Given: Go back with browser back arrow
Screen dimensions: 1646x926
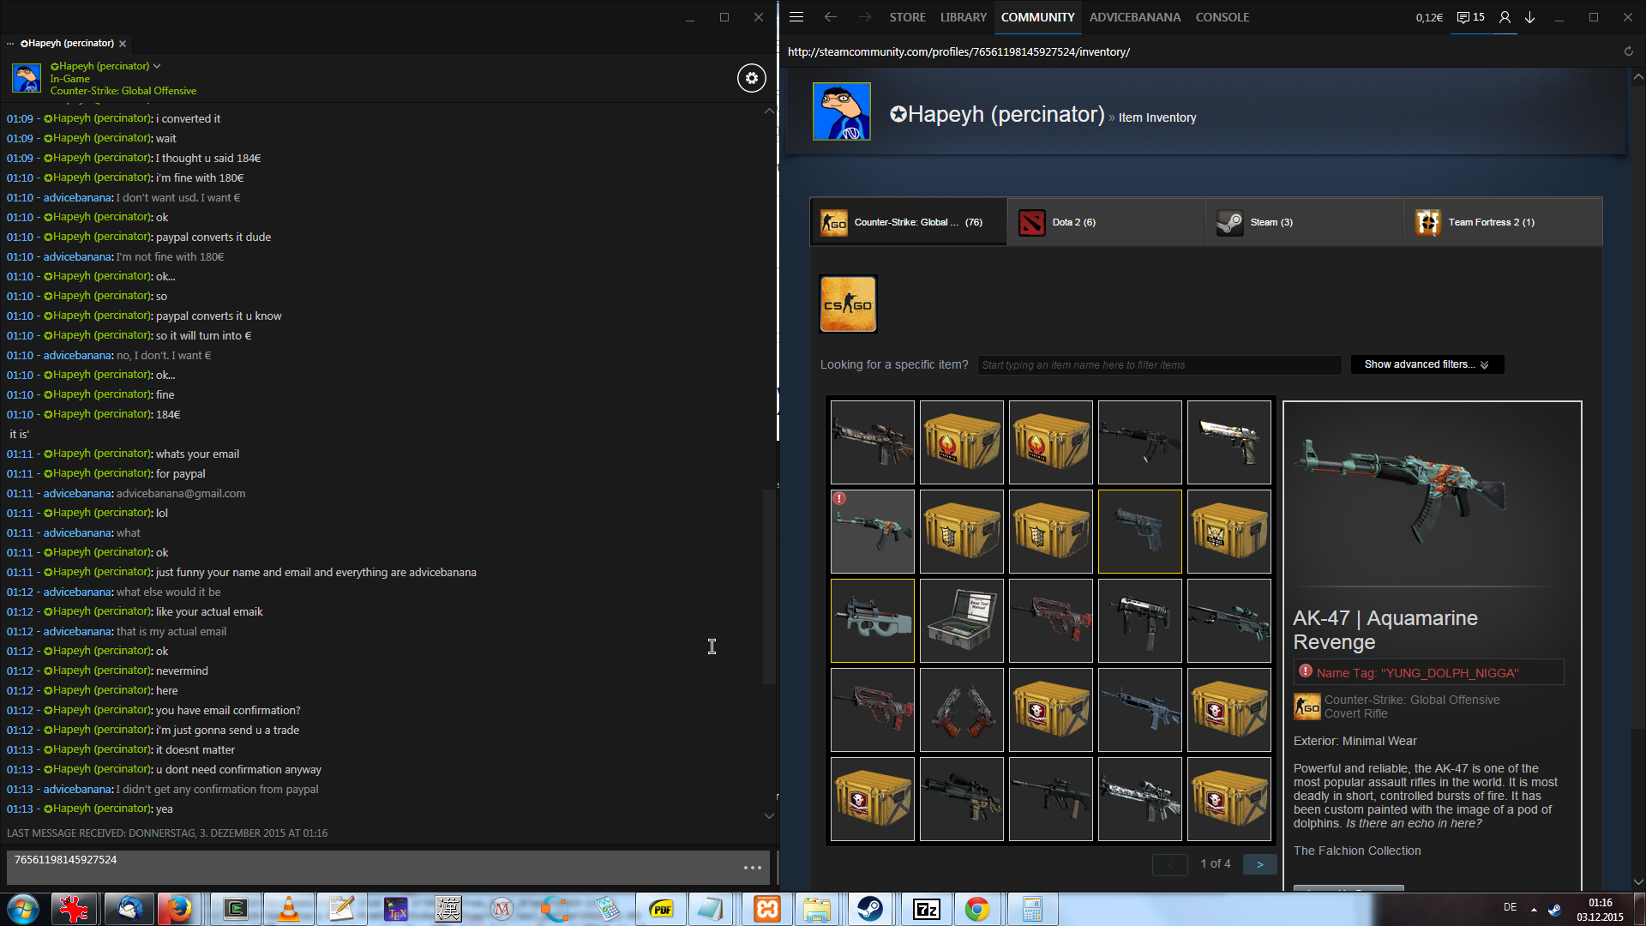Looking at the screenshot, I should pyautogui.click(x=830, y=17).
